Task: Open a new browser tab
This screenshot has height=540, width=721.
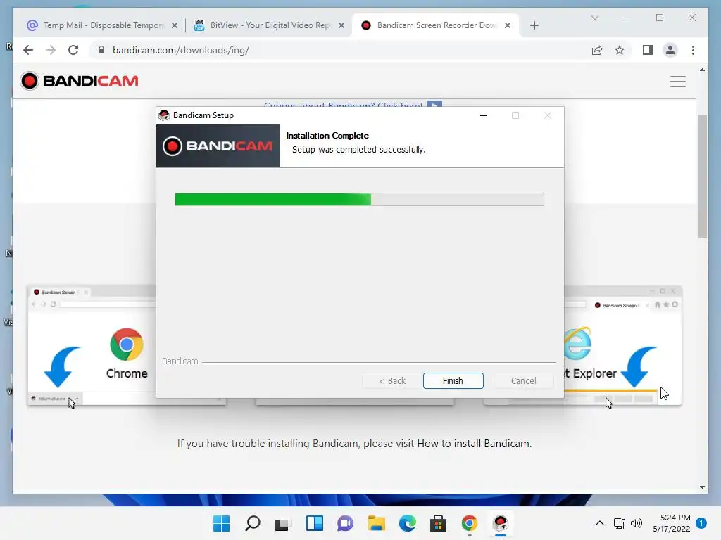Action: [x=534, y=26]
